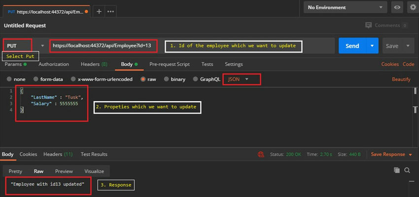This screenshot has width=419, height=197.
Task: Click the network globe icon beside Status
Action: (x=261, y=154)
